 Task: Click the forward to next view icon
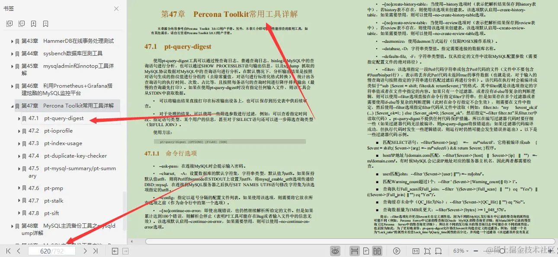coord(125,251)
